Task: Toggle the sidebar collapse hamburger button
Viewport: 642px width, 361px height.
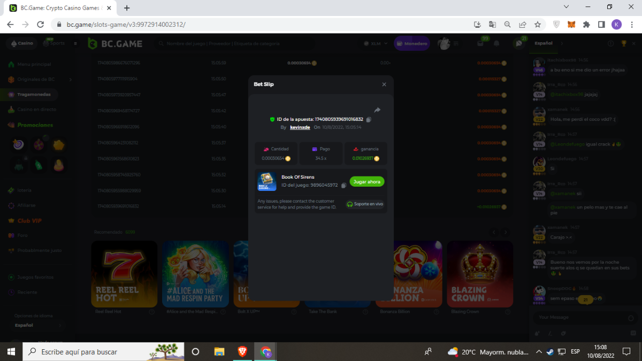Action: point(75,43)
